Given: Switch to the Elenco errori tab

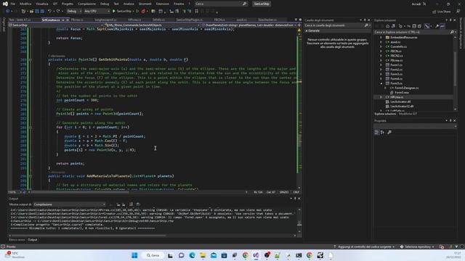Looking at the screenshot, I should [17, 240].
